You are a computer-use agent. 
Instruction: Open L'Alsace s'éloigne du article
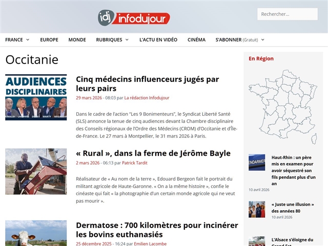(x=292, y=241)
